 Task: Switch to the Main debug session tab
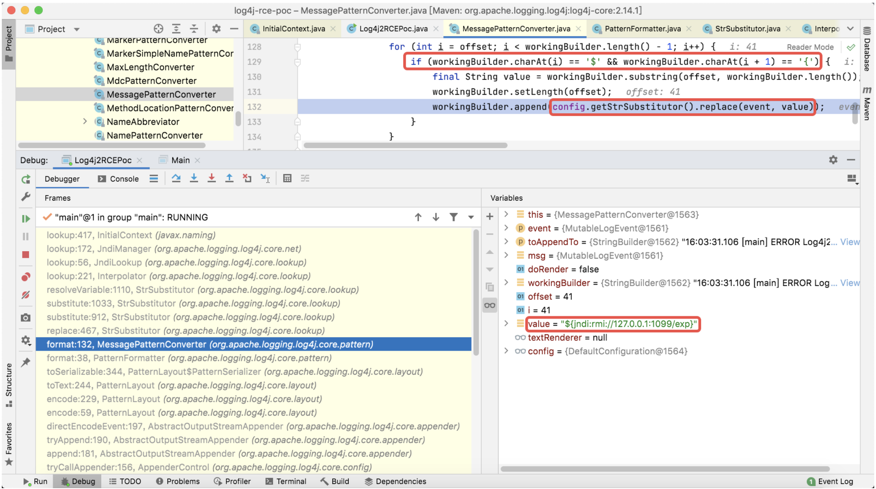(180, 160)
